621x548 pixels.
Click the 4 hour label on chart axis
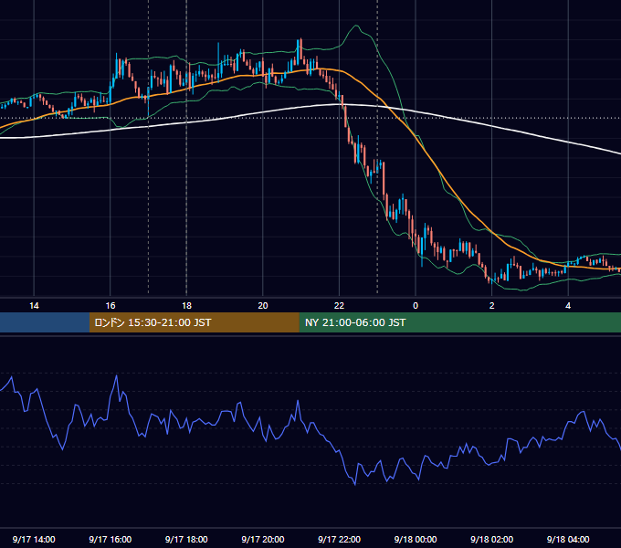click(x=568, y=306)
